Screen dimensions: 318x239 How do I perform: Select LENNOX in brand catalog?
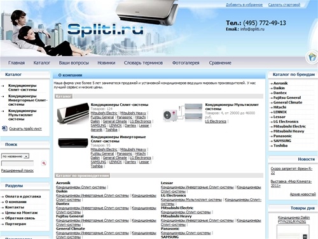coord(280,112)
